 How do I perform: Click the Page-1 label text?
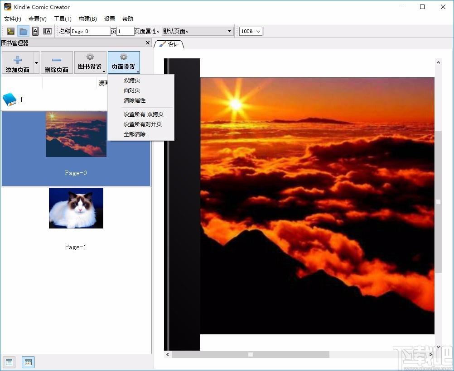pyautogui.click(x=76, y=247)
